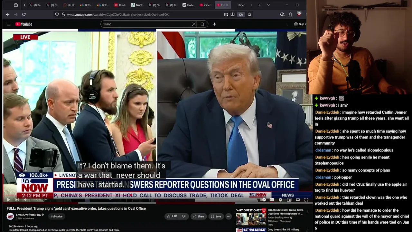The height and width of the screenshot is (232, 412).
Task: Expand the list-all-tabs dropdown arrow
Action: (268, 5)
